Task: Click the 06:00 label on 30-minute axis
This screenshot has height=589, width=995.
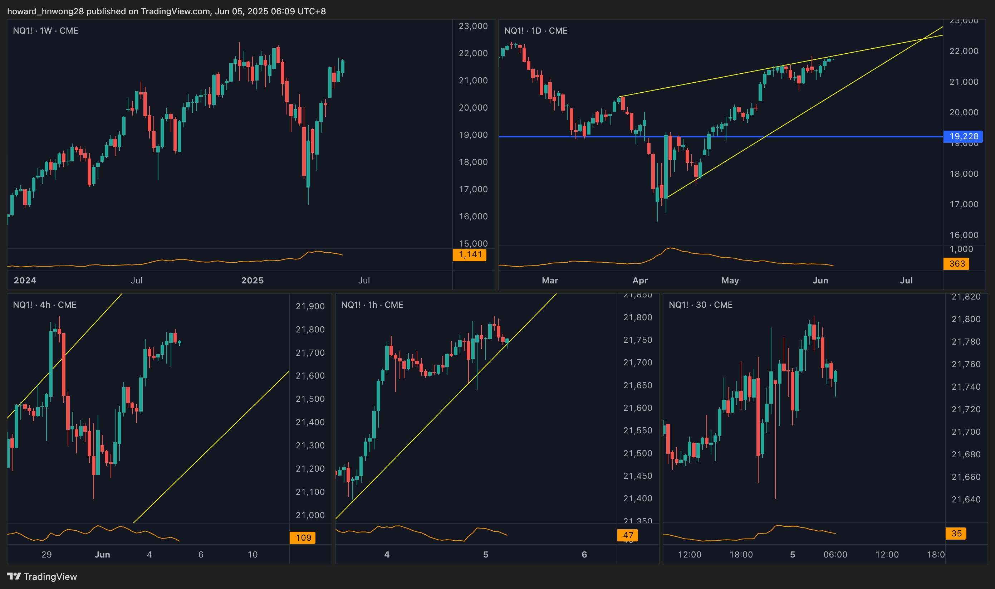Action: pos(835,555)
